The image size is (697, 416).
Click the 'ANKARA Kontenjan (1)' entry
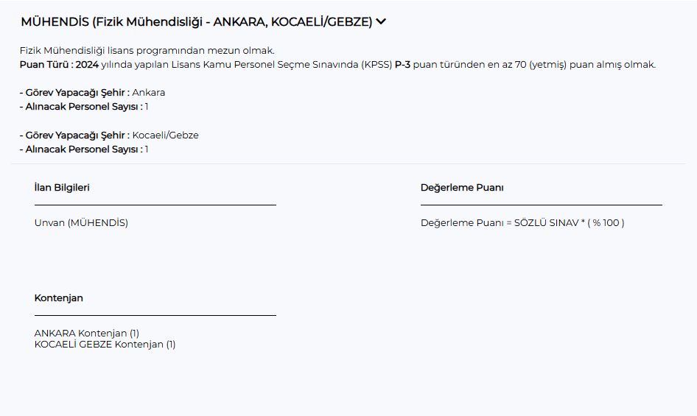pyautogui.click(x=87, y=334)
